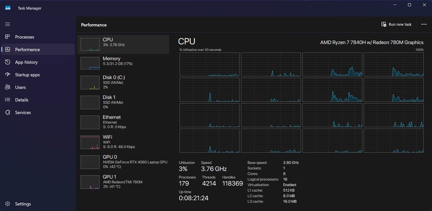Go to Startup apps page
Screen dimensions: 432x211
38,75
